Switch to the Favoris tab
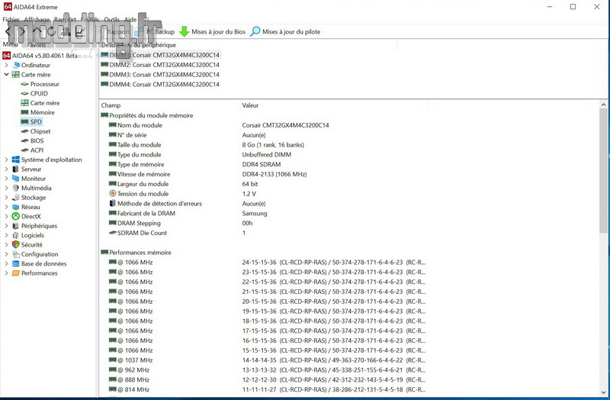This screenshot has width=610, height=400. point(36,45)
